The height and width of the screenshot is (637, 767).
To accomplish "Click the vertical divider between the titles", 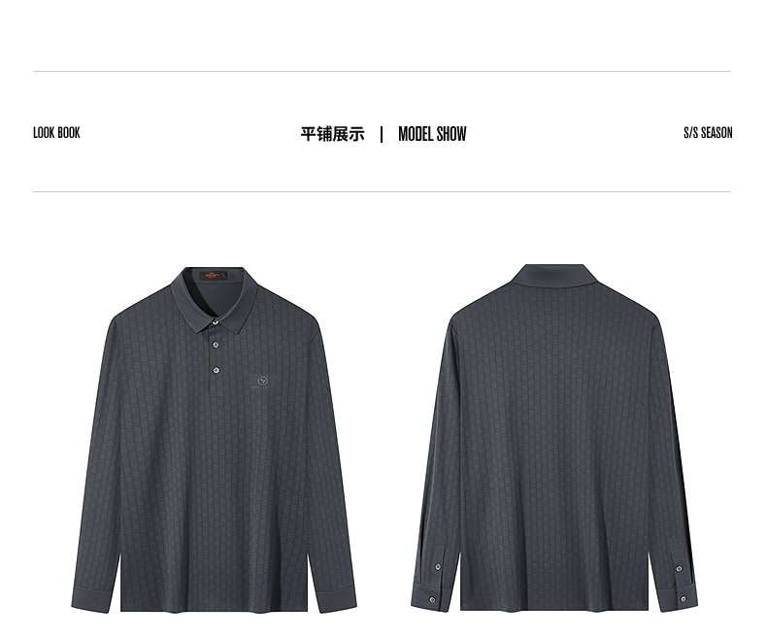I will 382,134.
